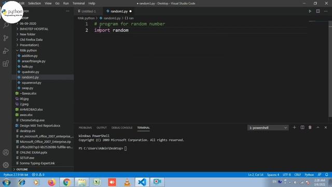Open the Selection menu

[x=35, y=4]
